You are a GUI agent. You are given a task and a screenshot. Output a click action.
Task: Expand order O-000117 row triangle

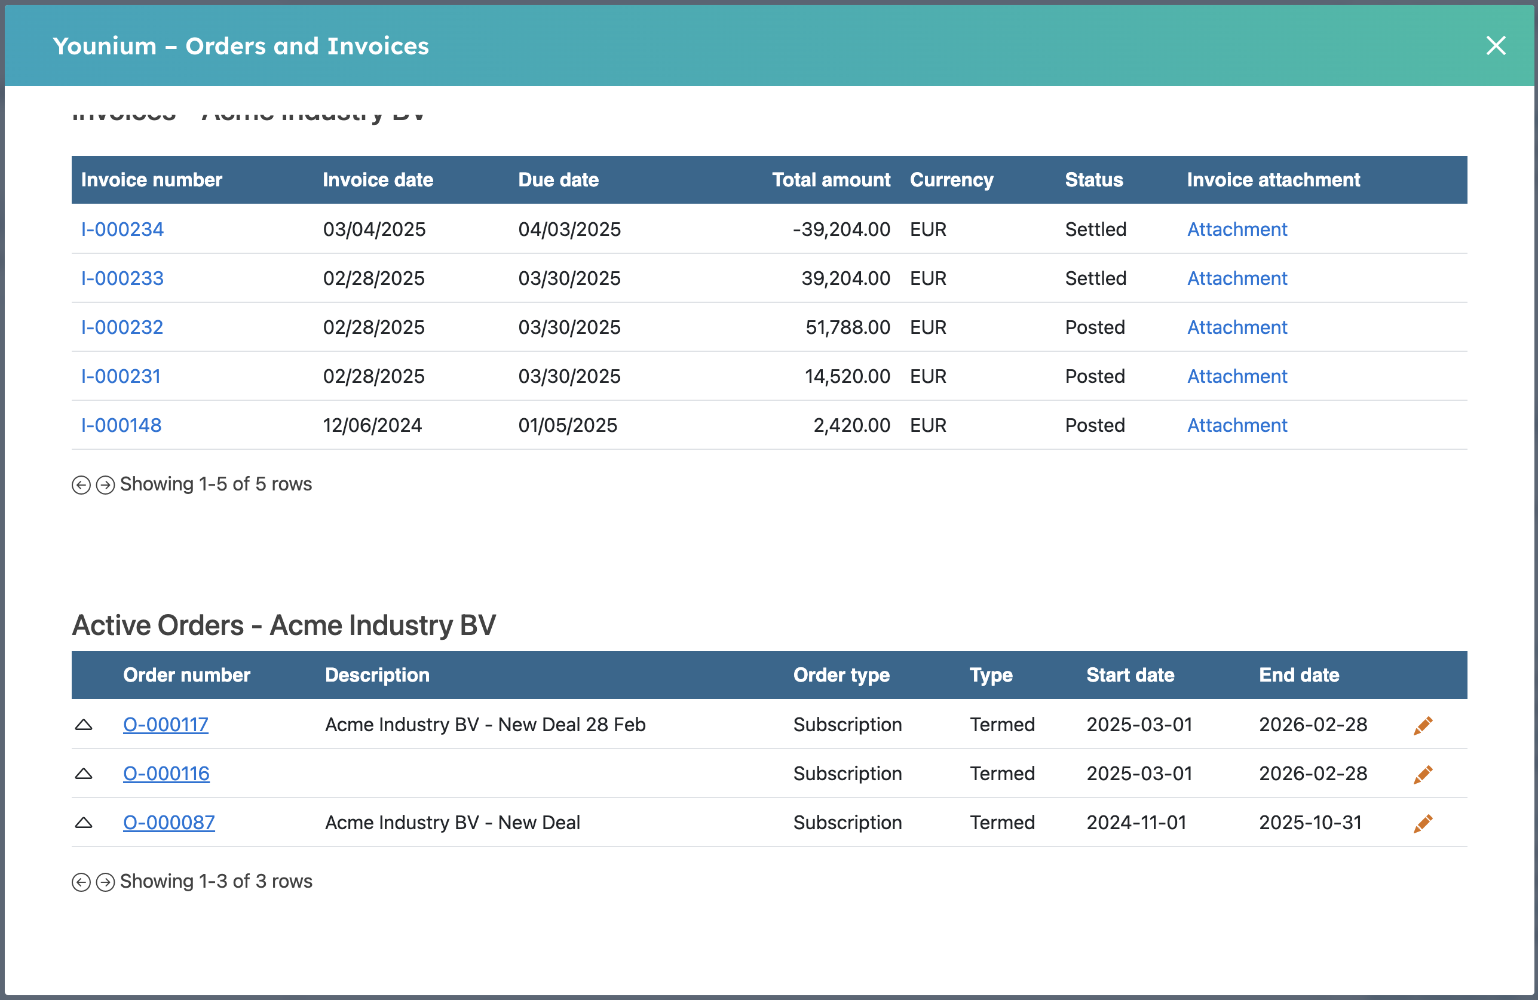coord(84,725)
